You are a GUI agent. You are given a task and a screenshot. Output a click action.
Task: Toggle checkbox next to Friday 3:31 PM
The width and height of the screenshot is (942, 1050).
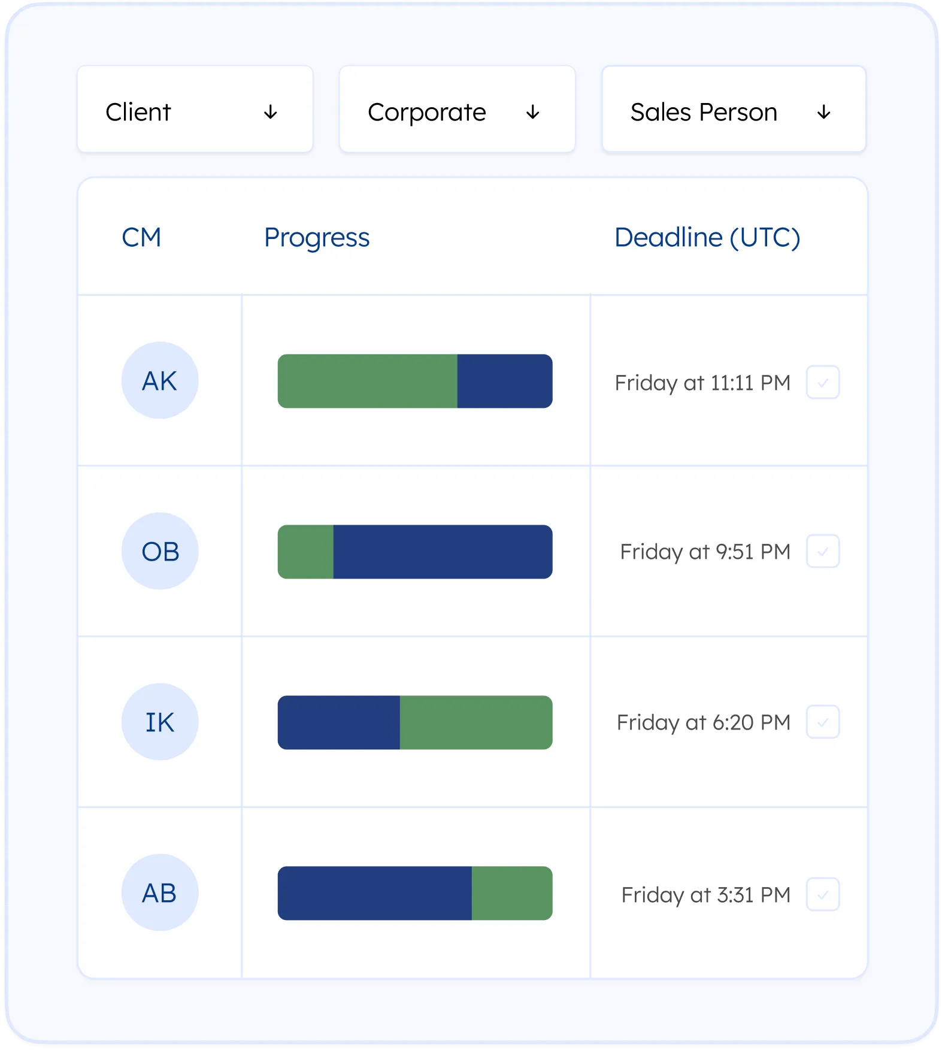click(x=823, y=894)
